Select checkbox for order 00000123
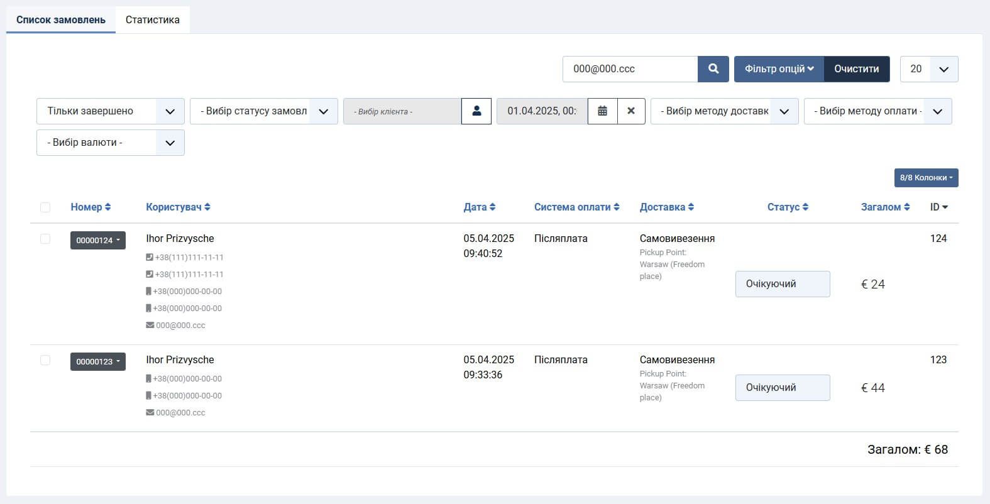The width and height of the screenshot is (990, 504). point(45,360)
